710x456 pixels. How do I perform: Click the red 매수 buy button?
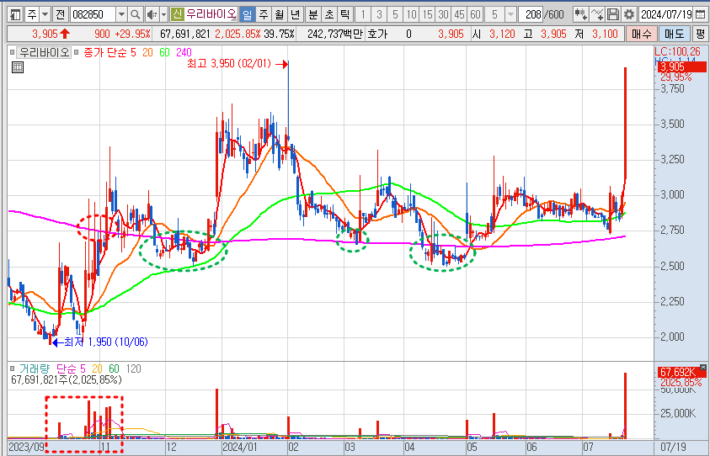[x=641, y=34]
